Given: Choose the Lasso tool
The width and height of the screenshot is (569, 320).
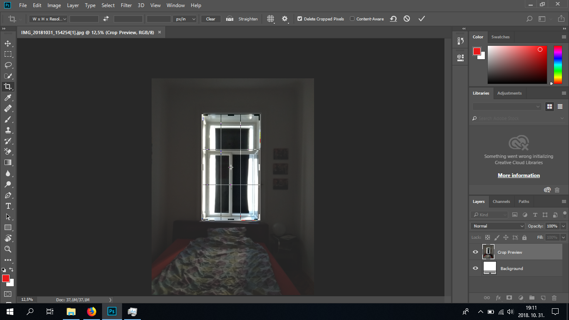Looking at the screenshot, I should (x=7, y=65).
